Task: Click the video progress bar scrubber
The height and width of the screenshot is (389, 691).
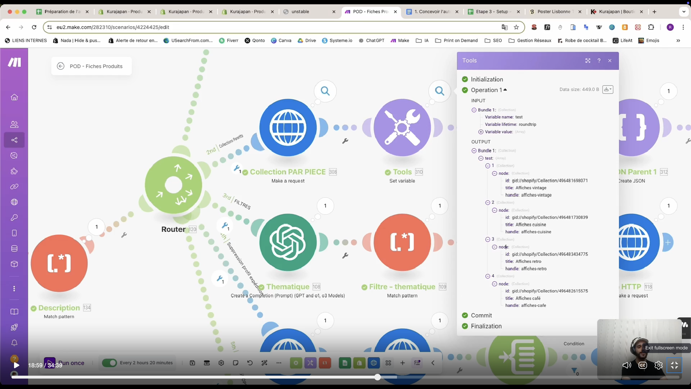Action: [377, 377]
